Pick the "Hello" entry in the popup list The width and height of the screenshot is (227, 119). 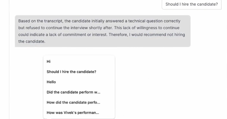(x=51, y=82)
